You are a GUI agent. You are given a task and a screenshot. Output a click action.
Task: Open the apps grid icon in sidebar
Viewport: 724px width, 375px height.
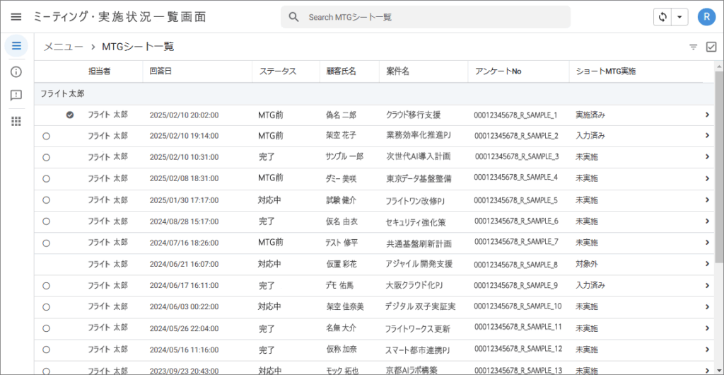[x=16, y=121]
